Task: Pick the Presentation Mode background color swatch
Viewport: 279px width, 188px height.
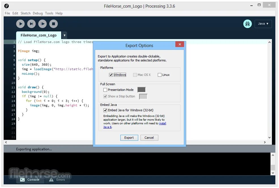Action: click(141, 90)
